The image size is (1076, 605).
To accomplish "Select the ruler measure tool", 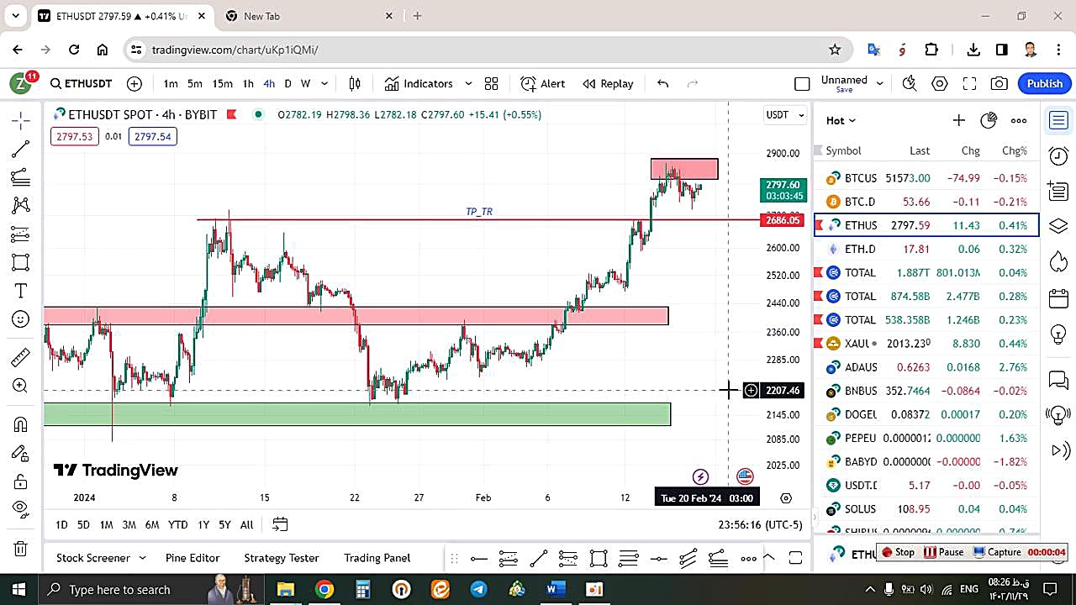I will coord(21,358).
